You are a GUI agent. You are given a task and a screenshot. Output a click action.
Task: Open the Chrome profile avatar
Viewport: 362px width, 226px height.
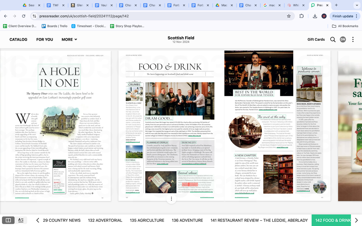coord(324,16)
